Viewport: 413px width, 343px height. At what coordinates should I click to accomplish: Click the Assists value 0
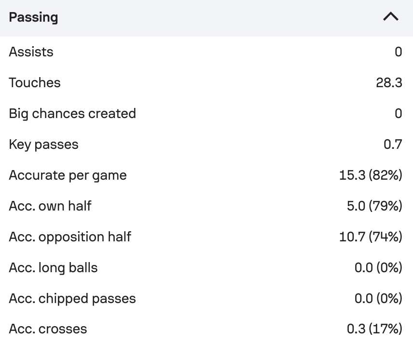[398, 52]
